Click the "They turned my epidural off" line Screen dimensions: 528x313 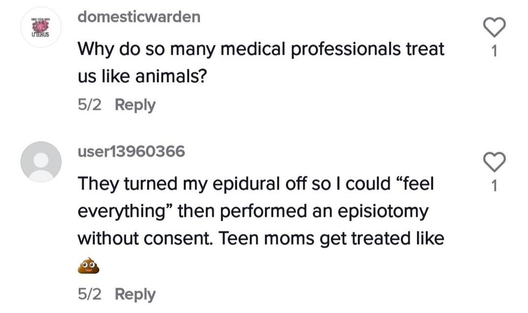(256, 183)
